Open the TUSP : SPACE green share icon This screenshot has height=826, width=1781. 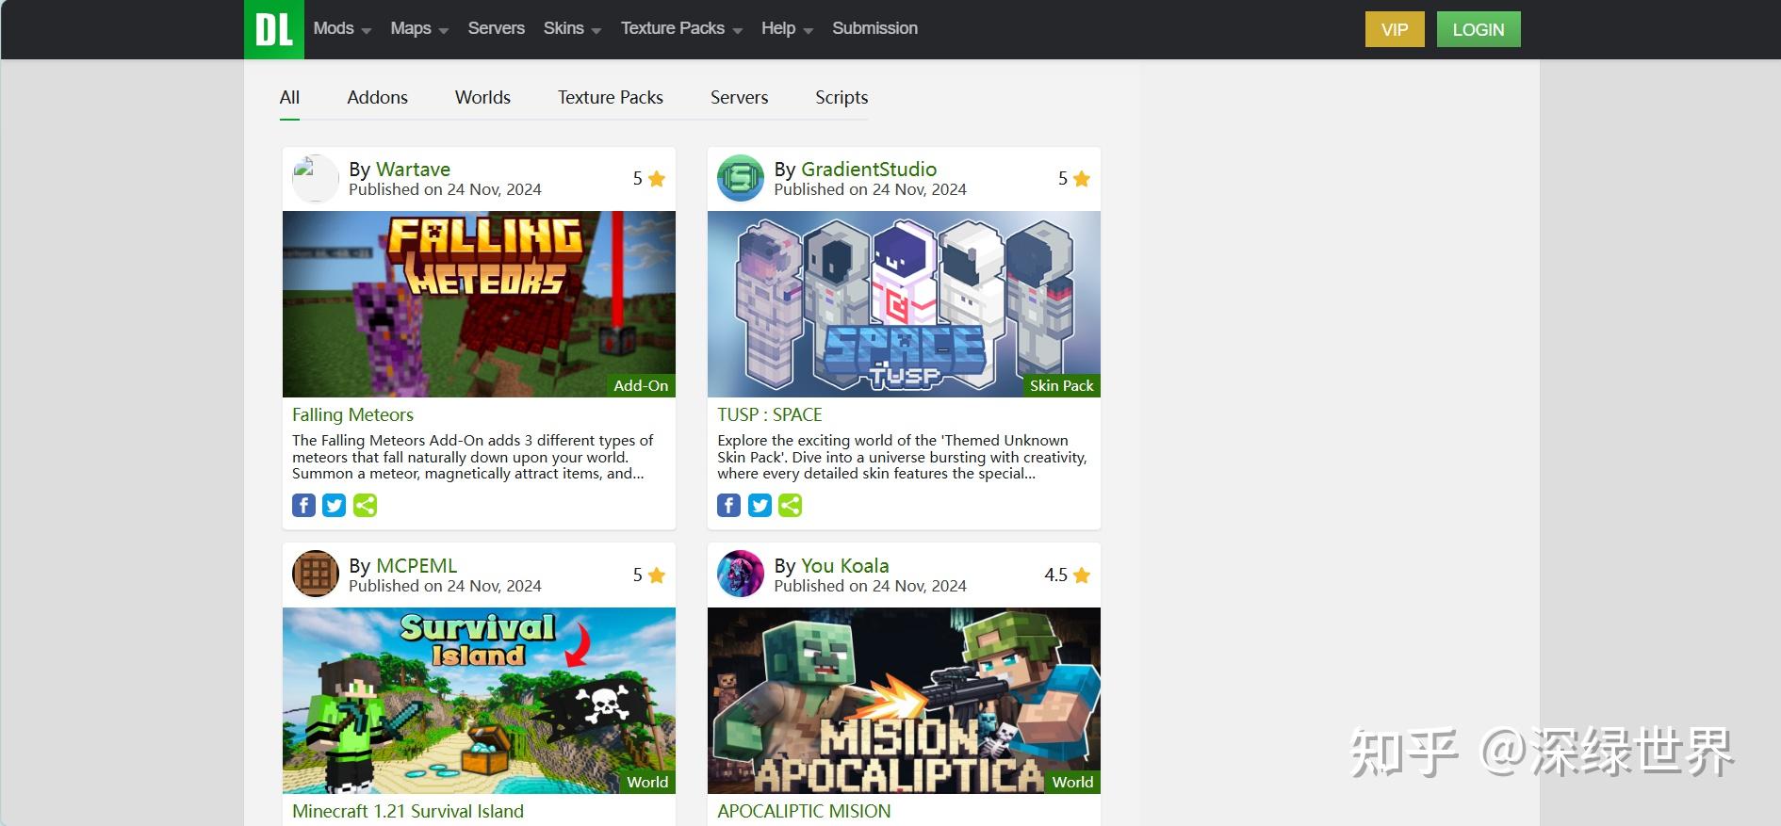click(791, 505)
